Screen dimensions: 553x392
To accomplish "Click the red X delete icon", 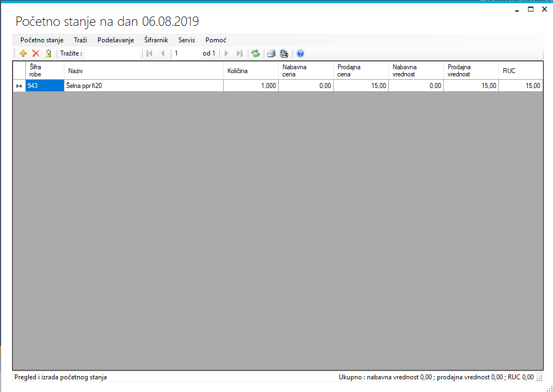I will (x=36, y=53).
